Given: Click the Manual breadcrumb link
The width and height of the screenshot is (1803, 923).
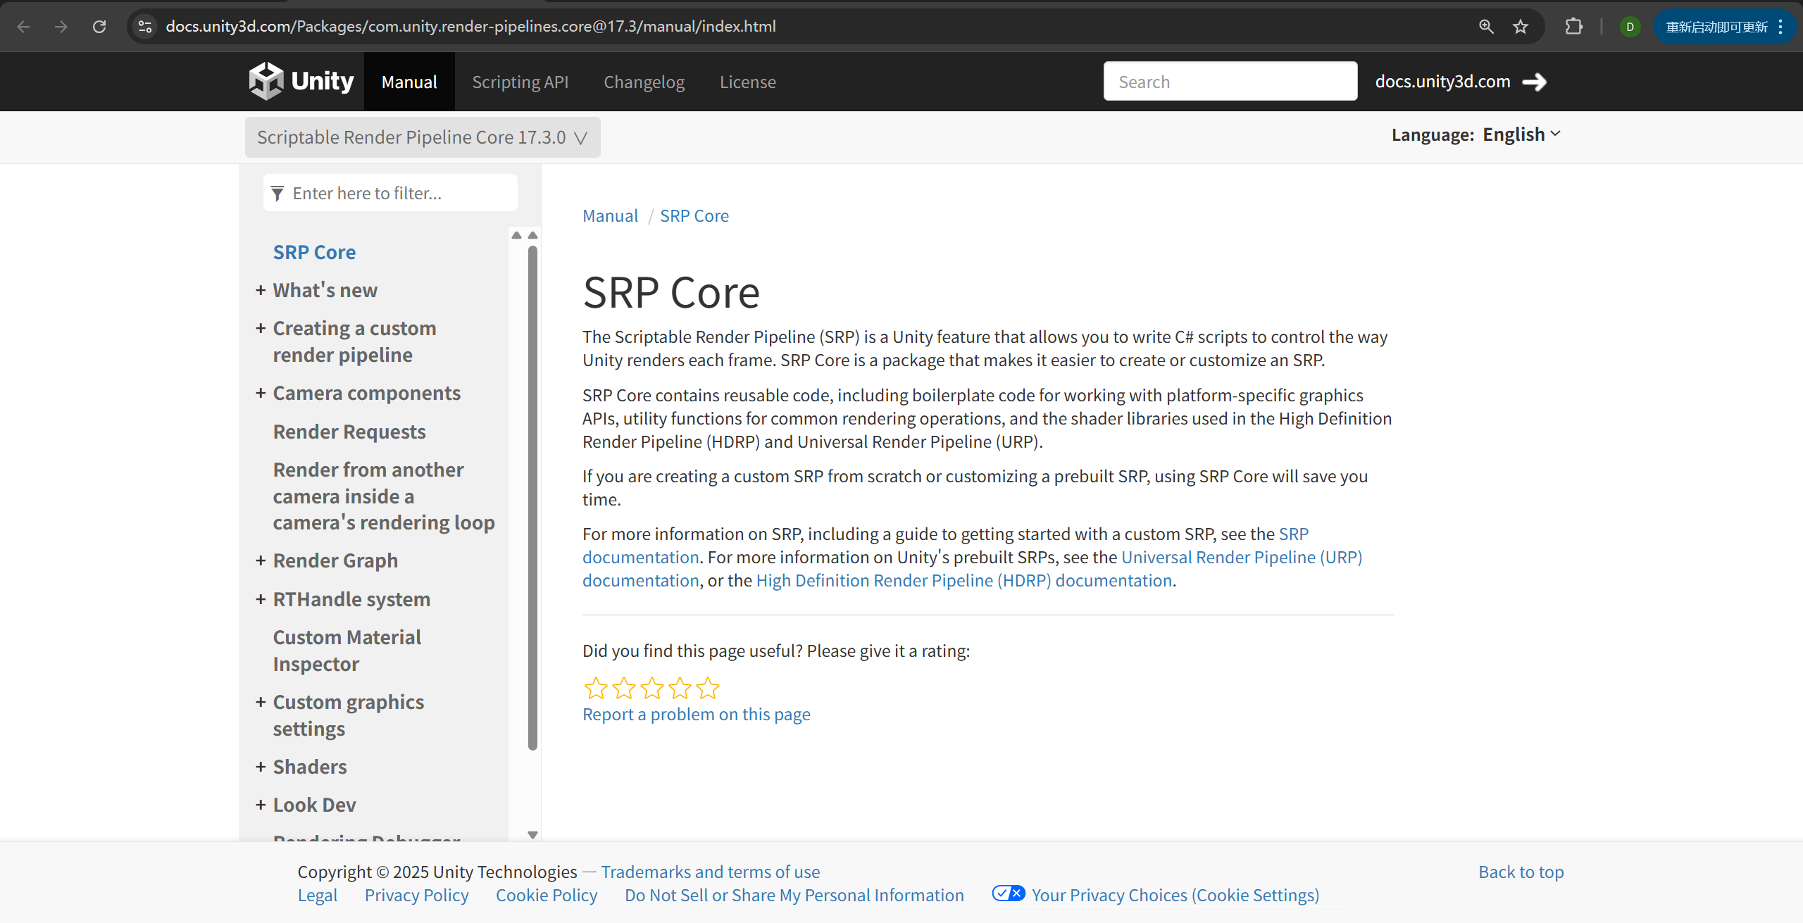Looking at the screenshot, I should [x=610, y=215].
